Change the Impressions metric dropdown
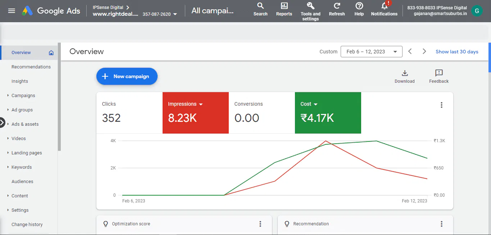 click(x=201, y=104)
